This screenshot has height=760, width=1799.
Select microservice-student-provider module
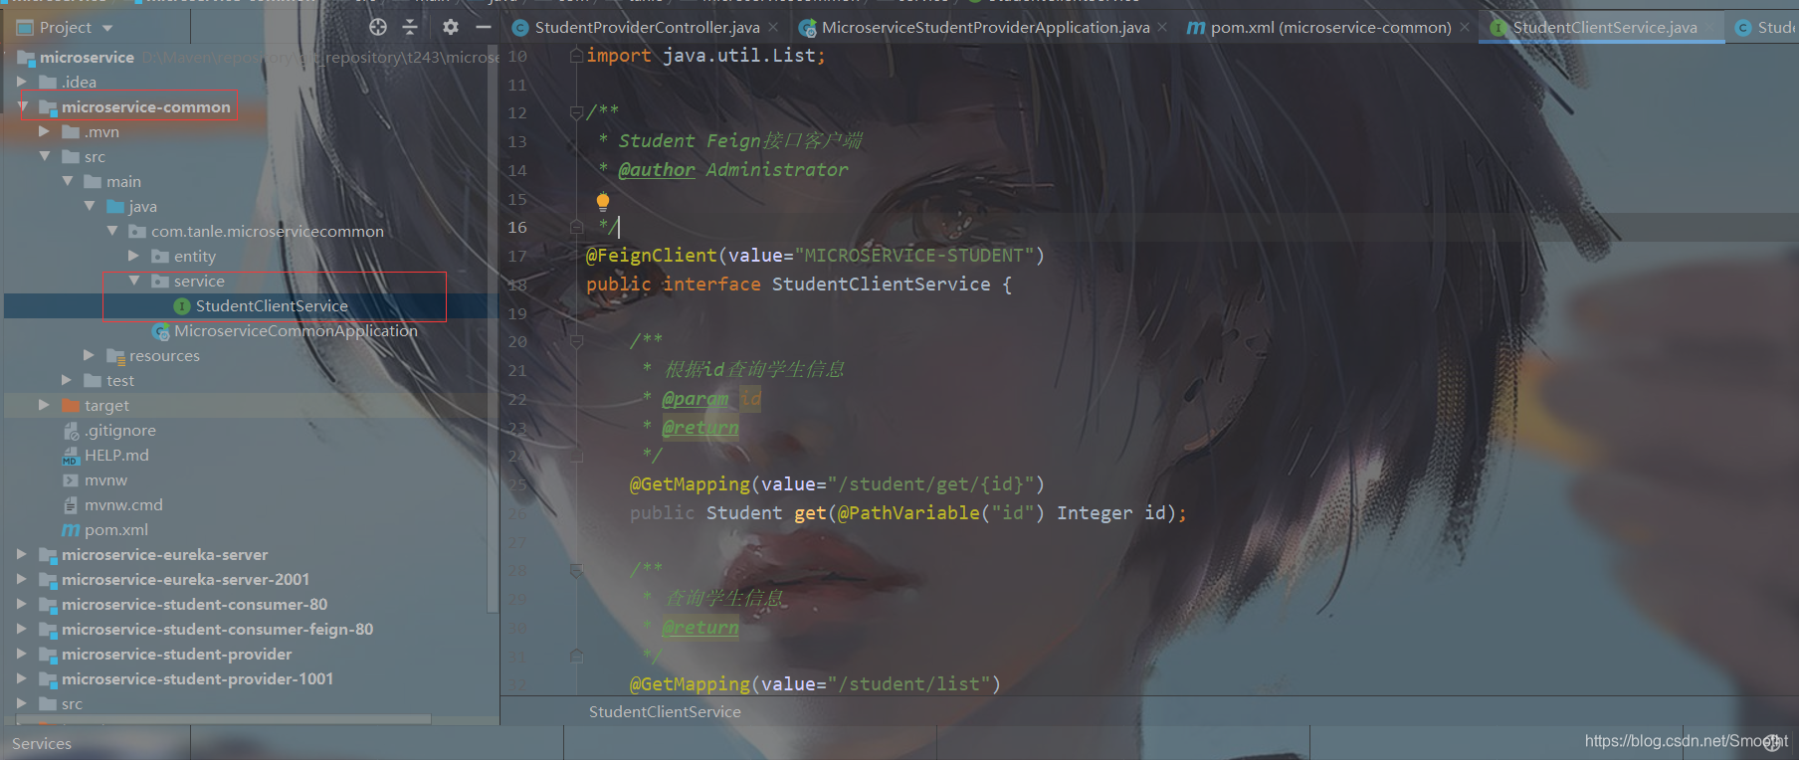coord(176,655)
